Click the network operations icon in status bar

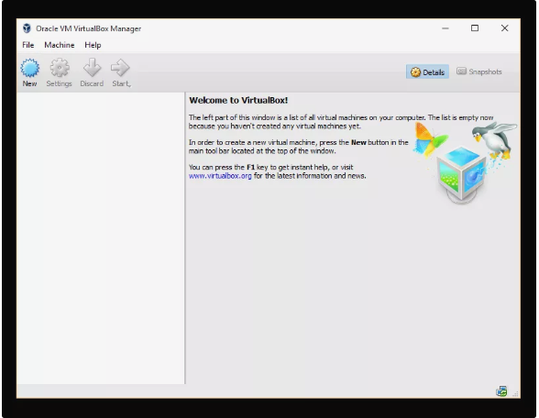point(501,391)
